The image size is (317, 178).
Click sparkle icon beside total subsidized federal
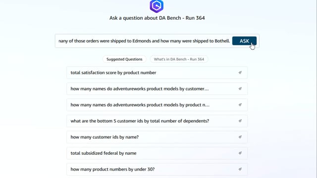240,153
